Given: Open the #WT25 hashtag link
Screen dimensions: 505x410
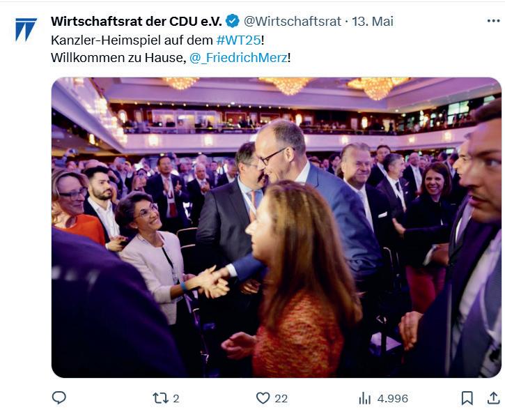Looking at the screenshot, I should (239, 40).
